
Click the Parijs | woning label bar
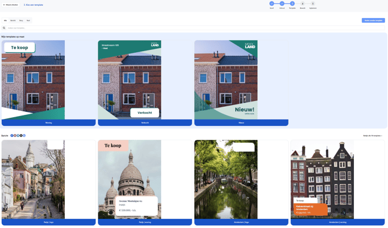[145, 222]
